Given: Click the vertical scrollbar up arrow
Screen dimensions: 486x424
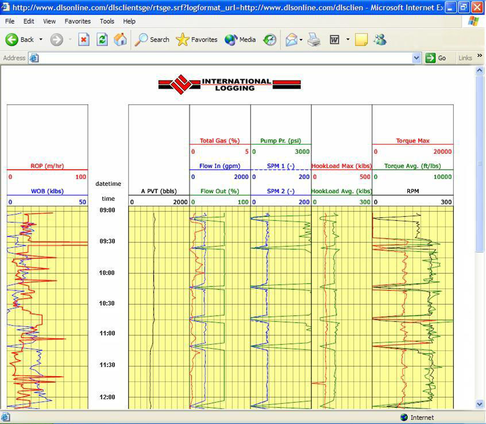Looking at the screenshot, I should [479, 70].
